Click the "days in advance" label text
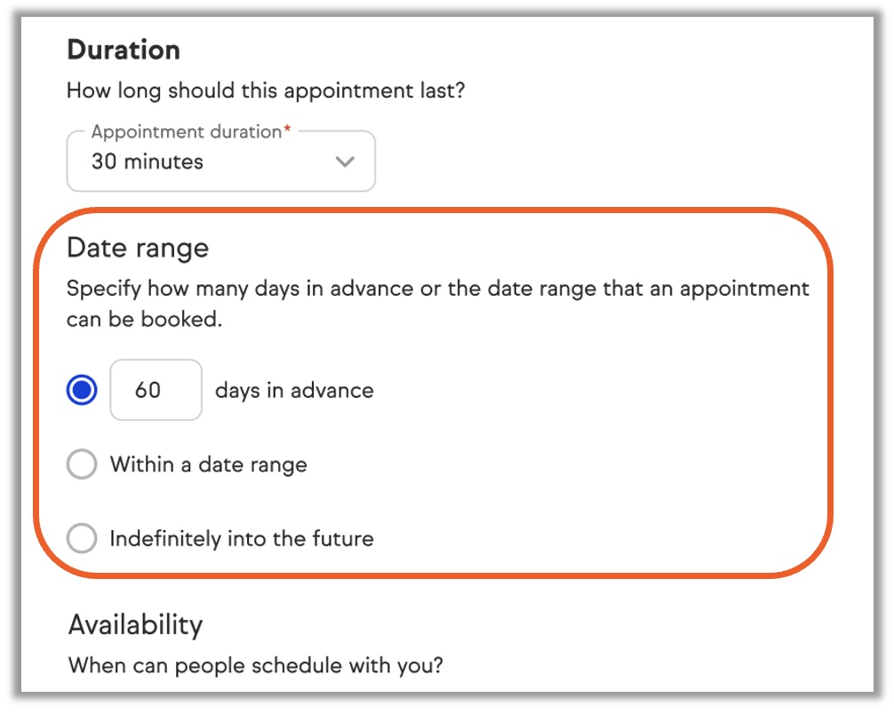 294,391
